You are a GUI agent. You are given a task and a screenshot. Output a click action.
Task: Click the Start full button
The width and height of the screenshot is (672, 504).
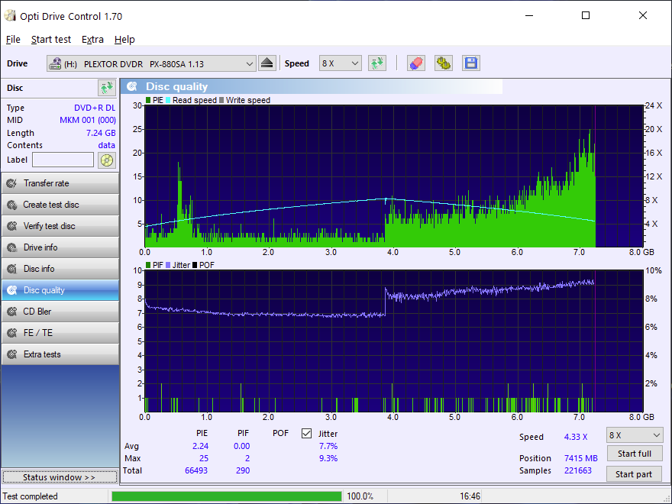tap(634, 454)
